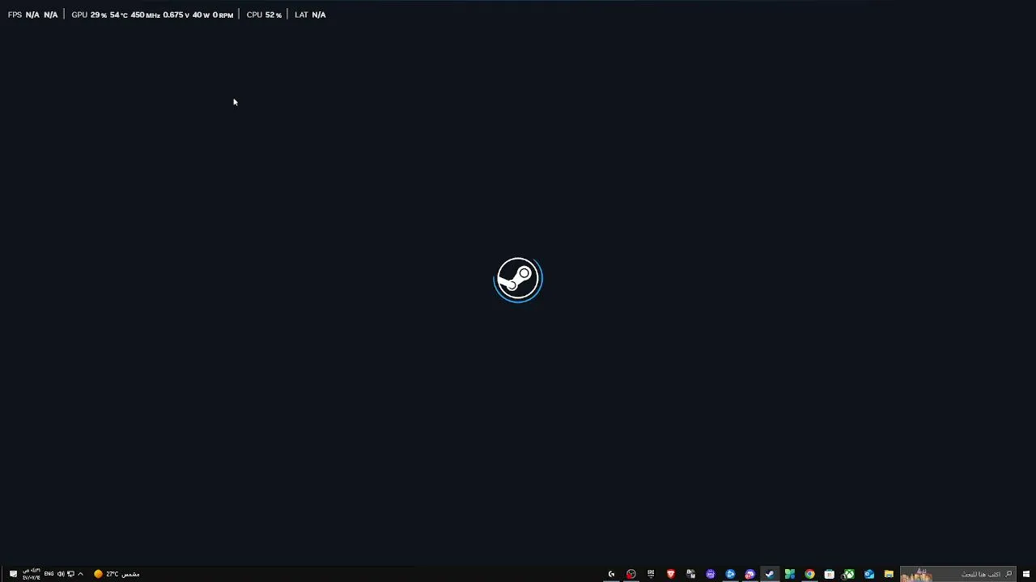The image size is (1036, 582).
Task: Launch Logitech G HUB from the taskbar
Action: point(611,574)
